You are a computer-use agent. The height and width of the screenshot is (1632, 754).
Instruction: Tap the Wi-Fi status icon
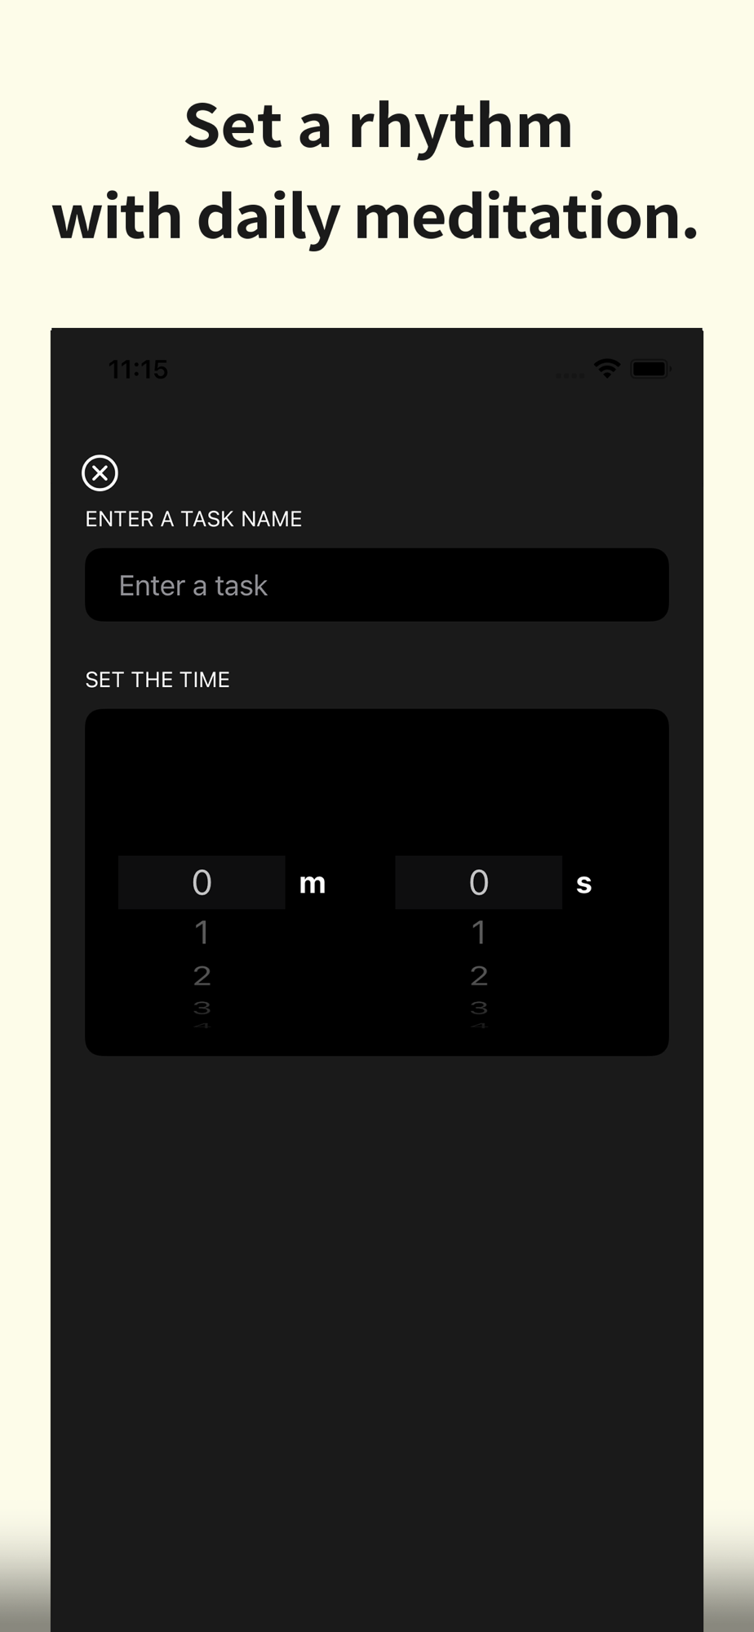point(607,368)
